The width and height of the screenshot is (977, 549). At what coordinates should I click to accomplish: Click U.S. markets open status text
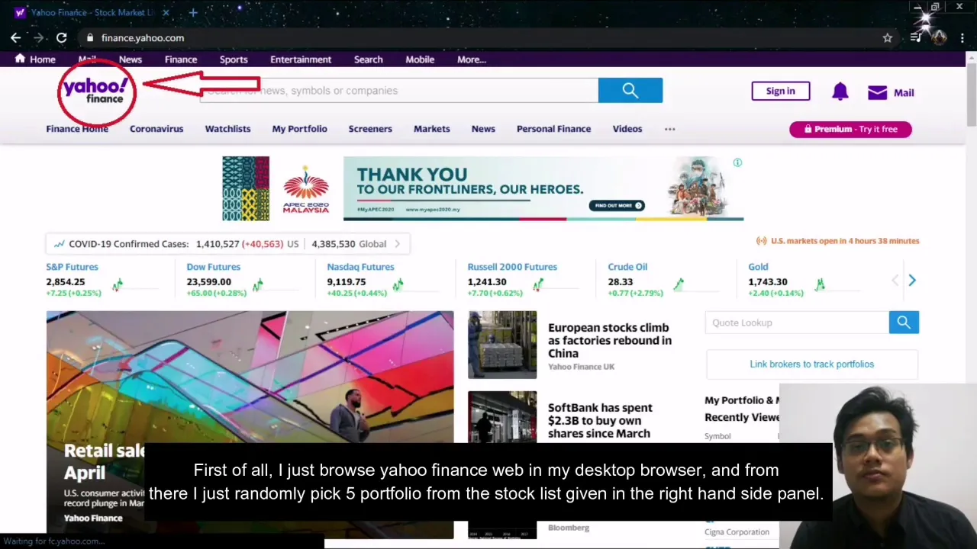845,241
